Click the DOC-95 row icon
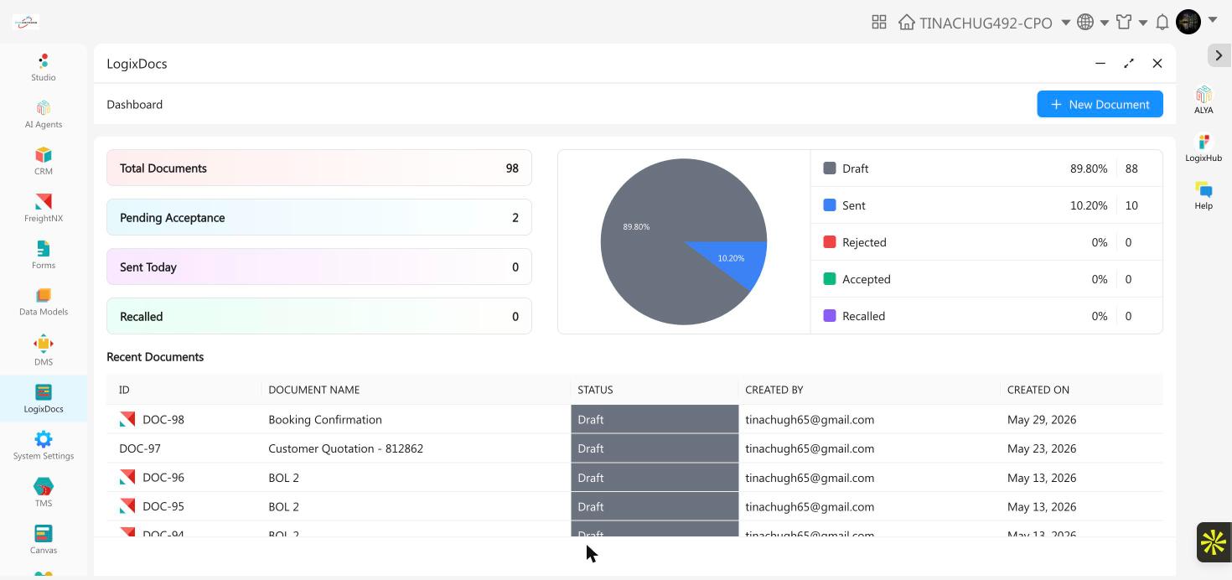Viewport: 1232px width, 580px height. pos(127,506)
